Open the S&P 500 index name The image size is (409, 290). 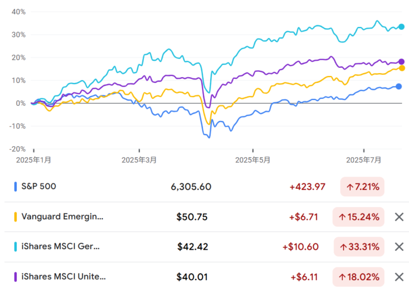click(39, 187)
